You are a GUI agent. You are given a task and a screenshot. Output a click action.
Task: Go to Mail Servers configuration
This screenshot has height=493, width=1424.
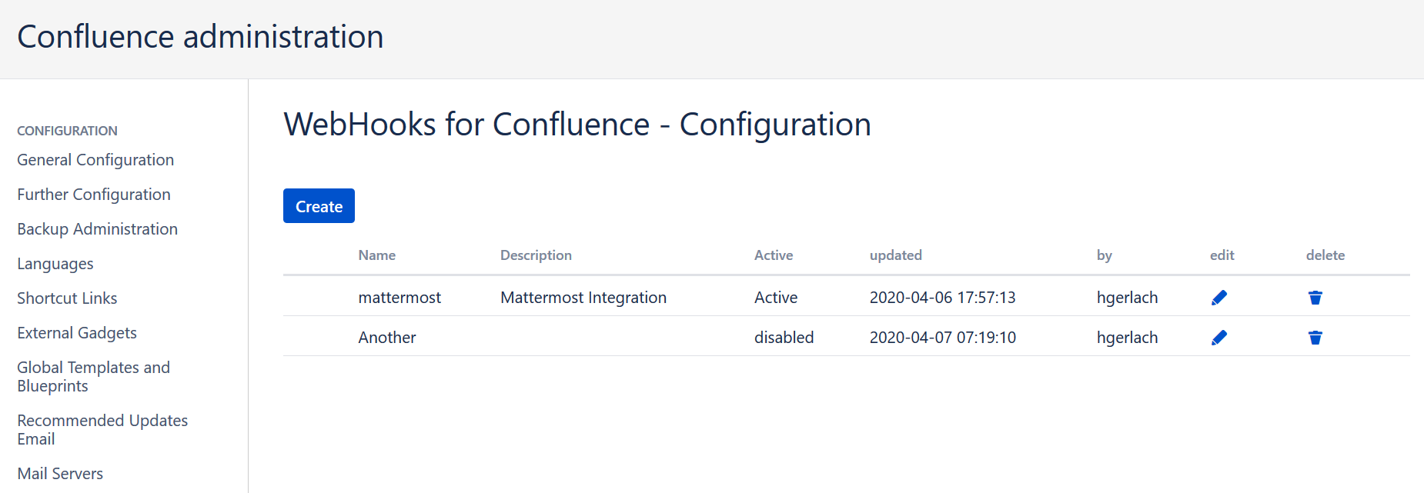(60, 474)
